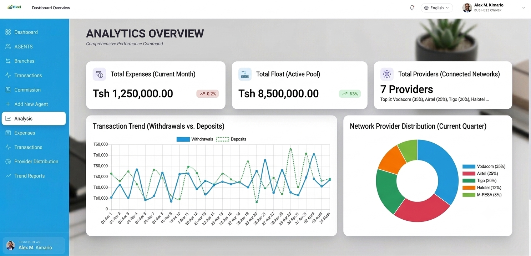The image size is (531, 256).
Task: Select the active Analysis menu item
Action: (34, 119)
